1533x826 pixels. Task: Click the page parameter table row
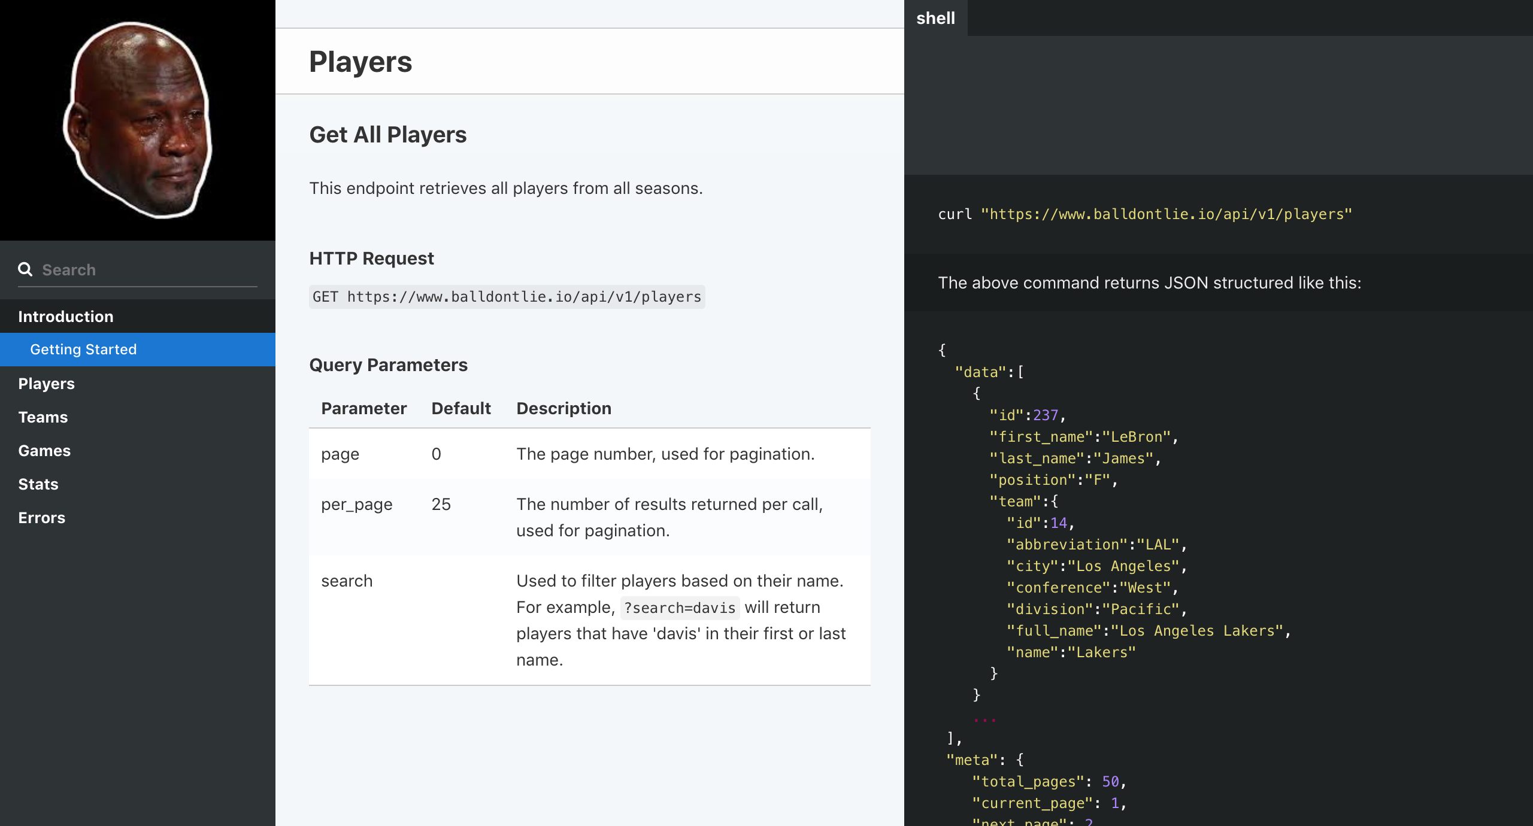pos(589,454)
